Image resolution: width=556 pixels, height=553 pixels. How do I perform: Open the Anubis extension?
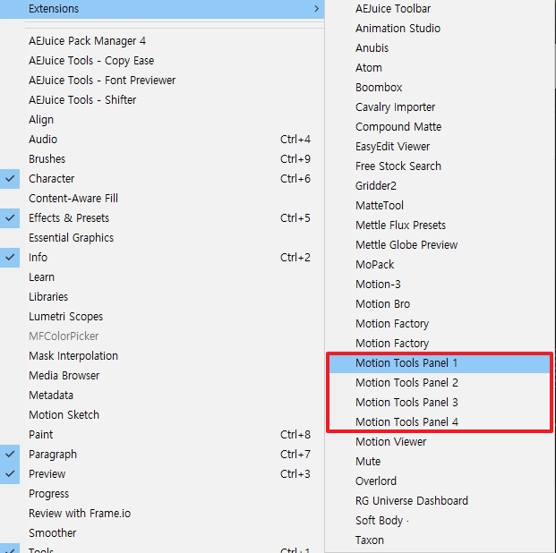pyautogui.click(x=372, y=47)
